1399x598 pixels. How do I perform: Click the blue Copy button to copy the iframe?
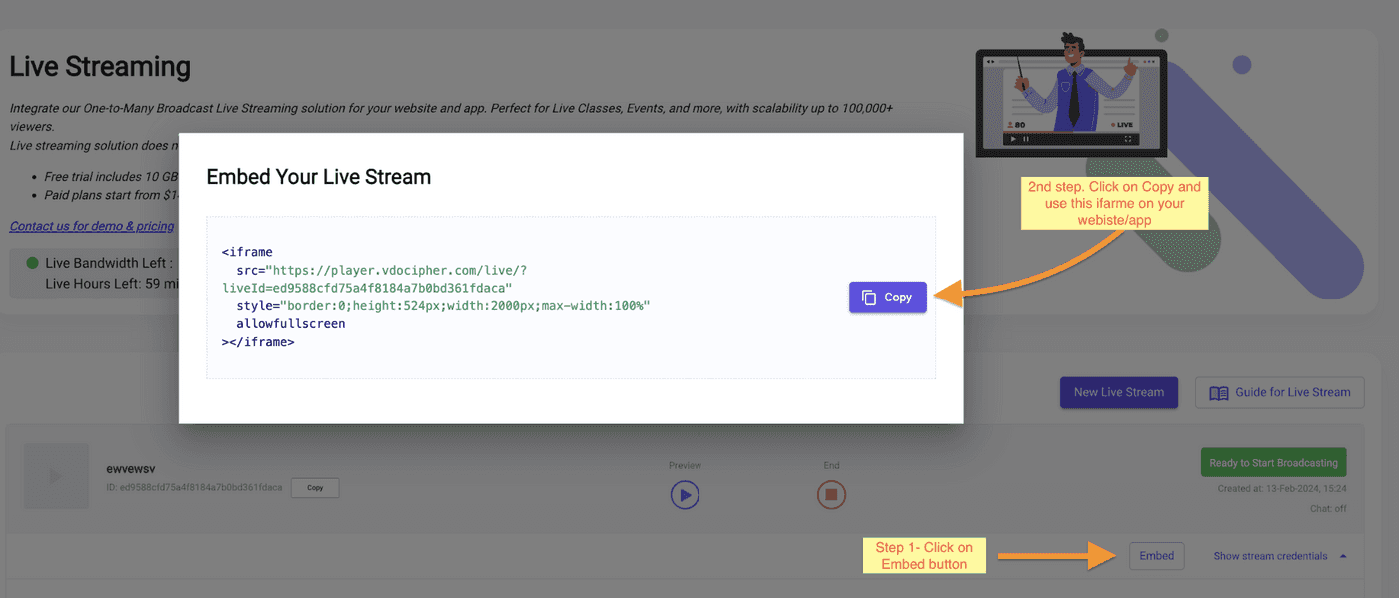pos(887,297)
